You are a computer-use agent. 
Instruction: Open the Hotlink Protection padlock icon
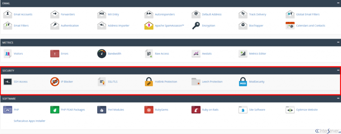149,82
